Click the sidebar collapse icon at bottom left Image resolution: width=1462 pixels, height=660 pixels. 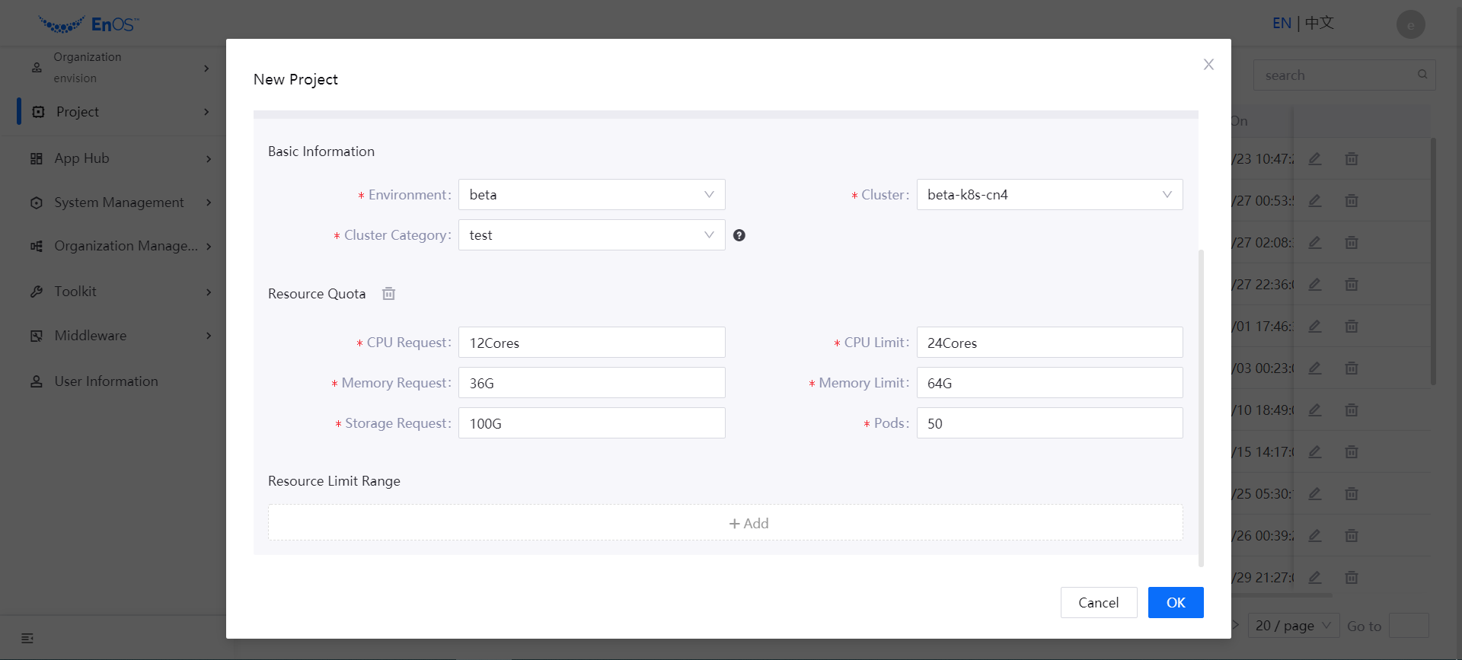27,638
